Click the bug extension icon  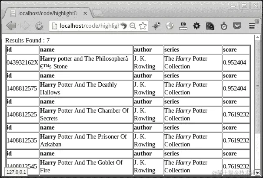point(156,26)
